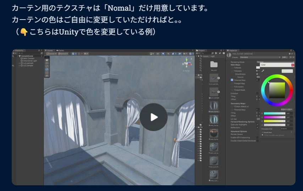
Task: Select the Hand tool in Scene view
Action: pyautogui.click(x=47, y=60)
